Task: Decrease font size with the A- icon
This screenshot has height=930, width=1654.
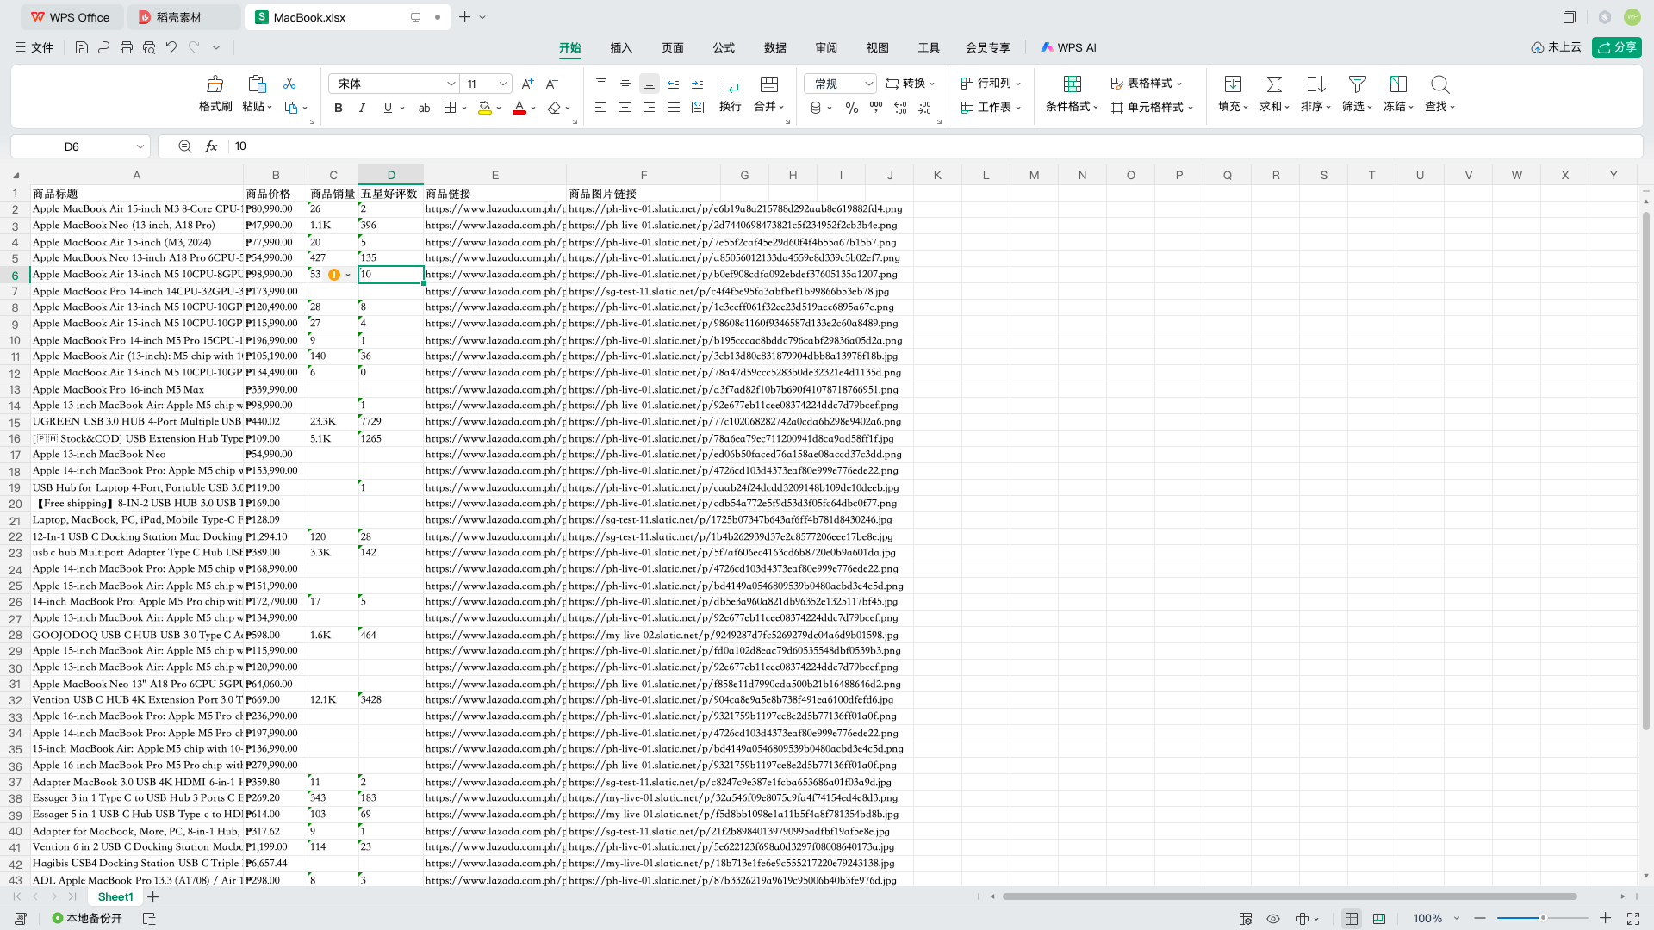Action: coord(552,84)
